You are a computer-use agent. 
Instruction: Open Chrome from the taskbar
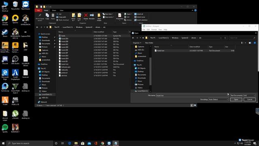[x=102, y=143]
